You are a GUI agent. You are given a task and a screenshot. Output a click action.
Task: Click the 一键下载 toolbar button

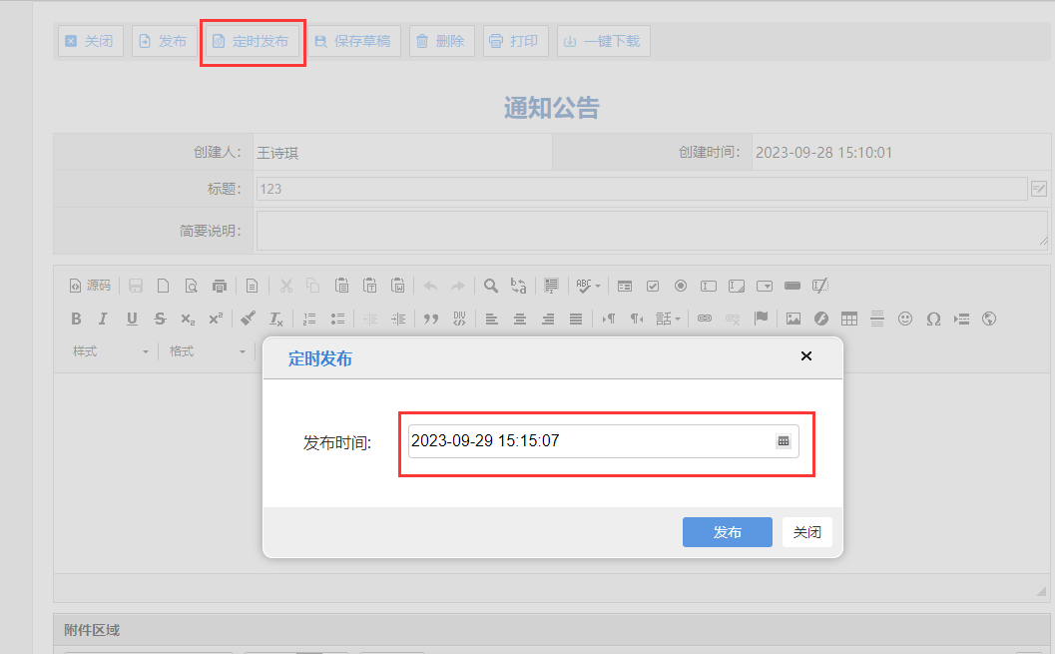coord(604,41)
